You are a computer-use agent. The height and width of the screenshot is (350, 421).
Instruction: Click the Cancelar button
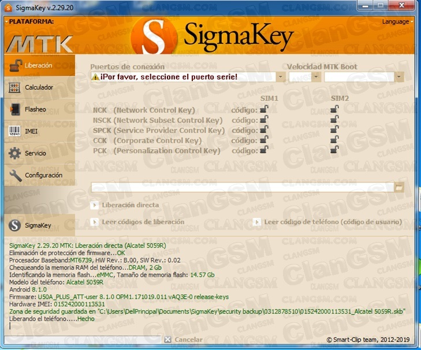click(184, 340)
